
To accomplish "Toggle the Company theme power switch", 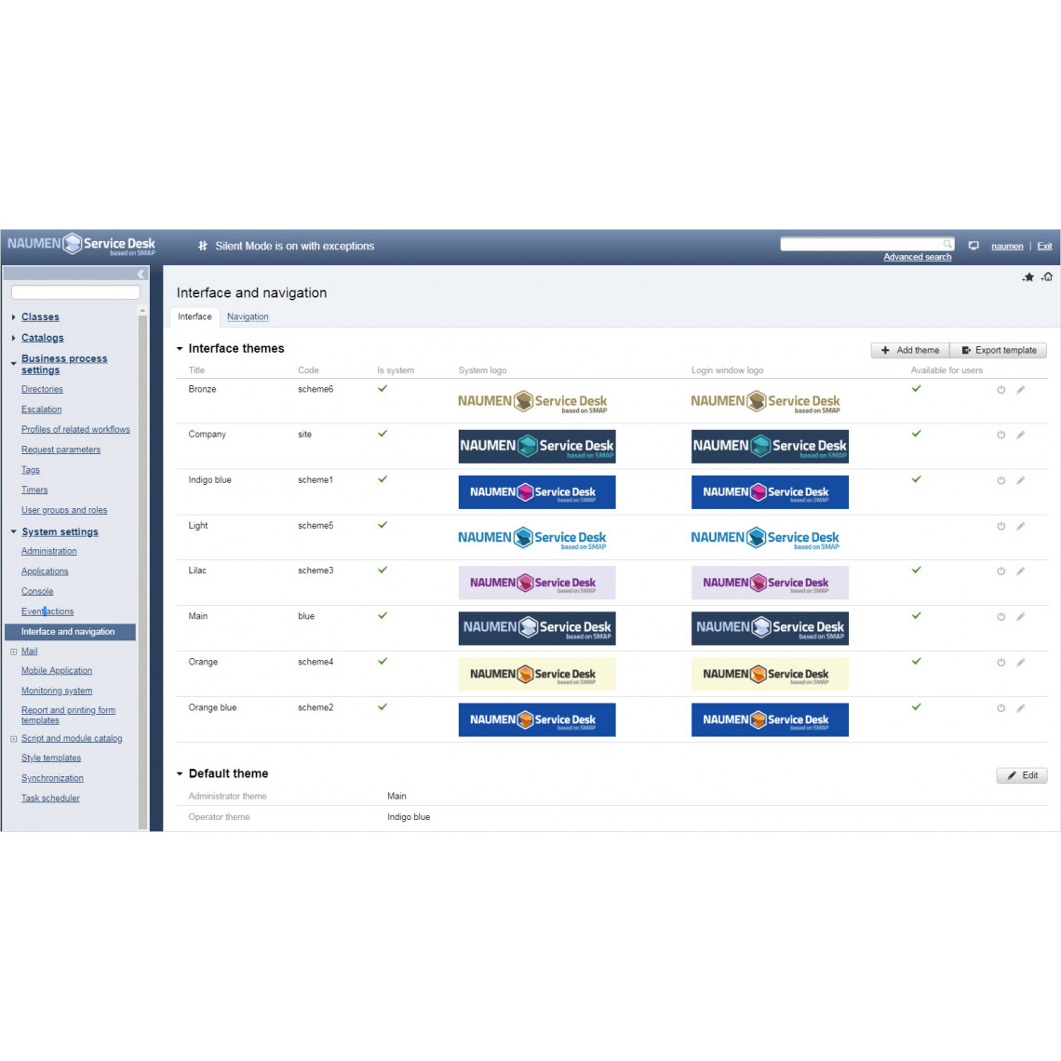I will click(x=1001, y=435).
